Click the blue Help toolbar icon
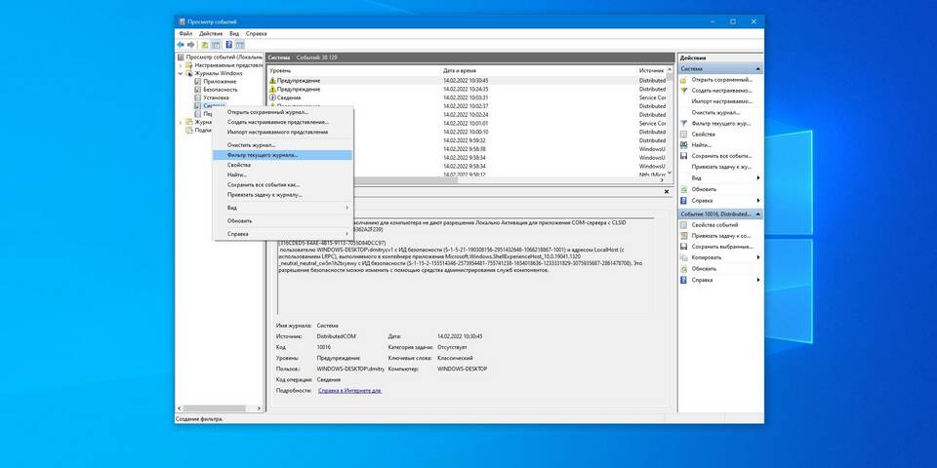This screenshot has height=468, width=937. pos(228,45)
